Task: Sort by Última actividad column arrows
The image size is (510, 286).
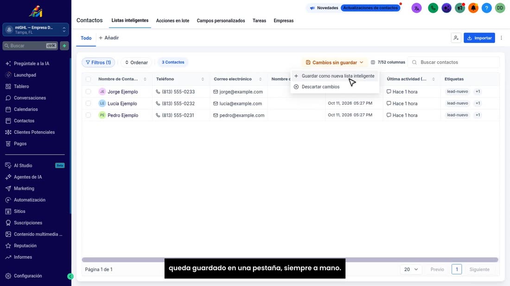Action: (x=433, y=79)
